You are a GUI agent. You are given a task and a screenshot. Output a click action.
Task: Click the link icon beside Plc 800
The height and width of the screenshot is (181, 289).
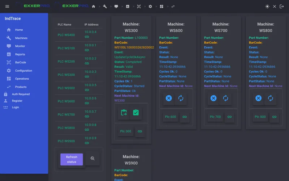[x=275, y=117]
